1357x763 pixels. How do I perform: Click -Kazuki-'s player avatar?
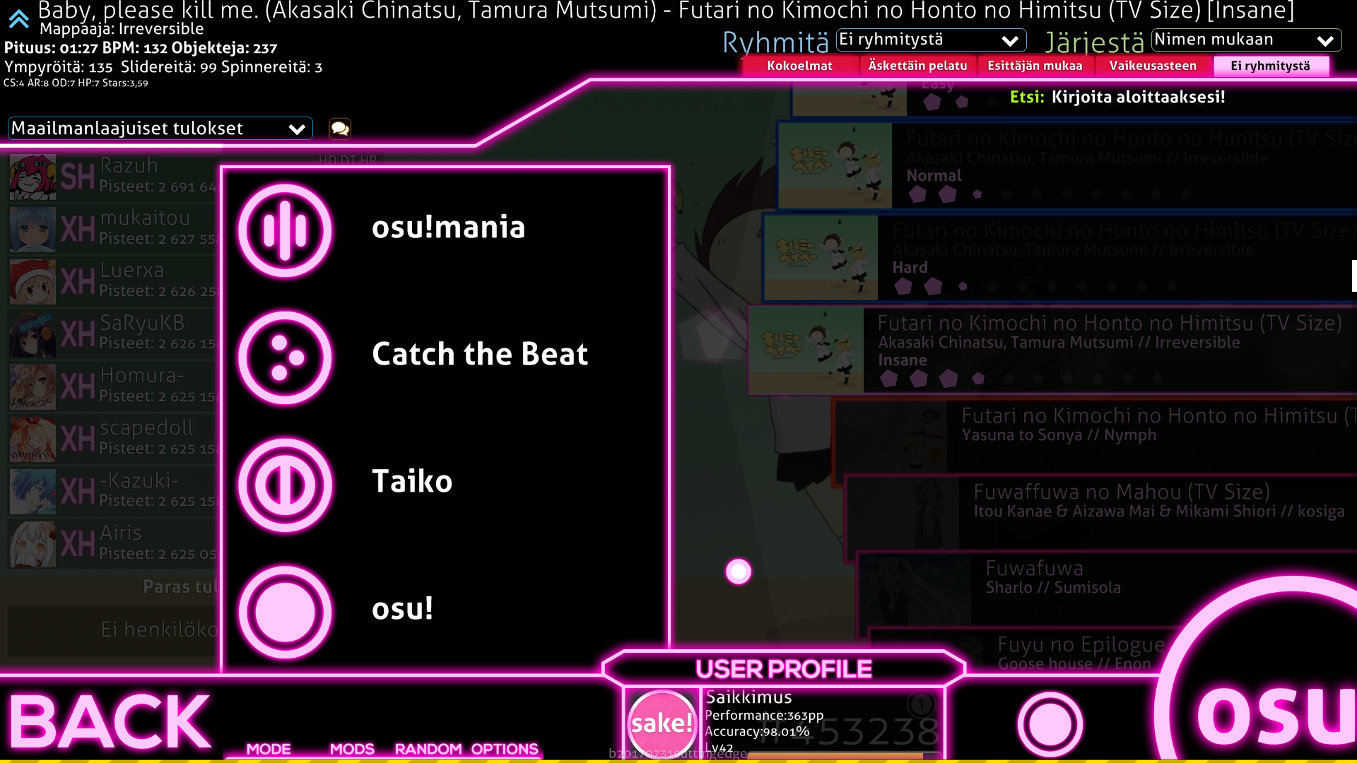(33, 492)
